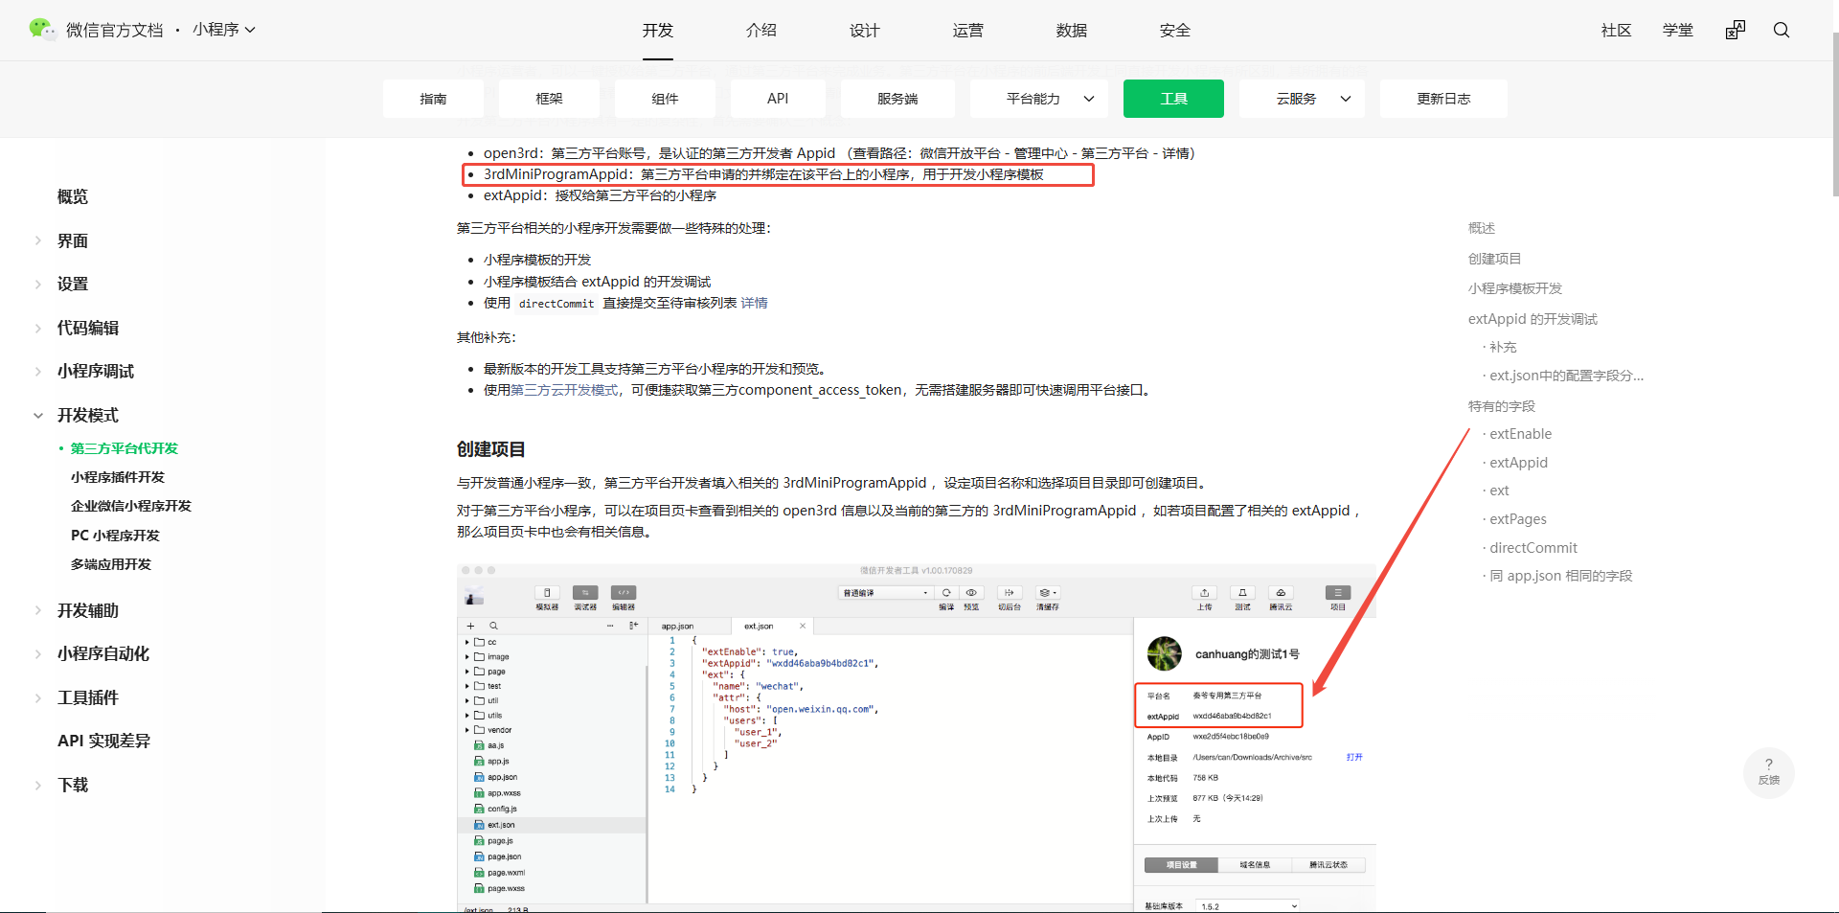This screenshot has height=913, width=1839.
Task: Open the 云服务 dropdown menu
Action: click(x=1302, y=99)
